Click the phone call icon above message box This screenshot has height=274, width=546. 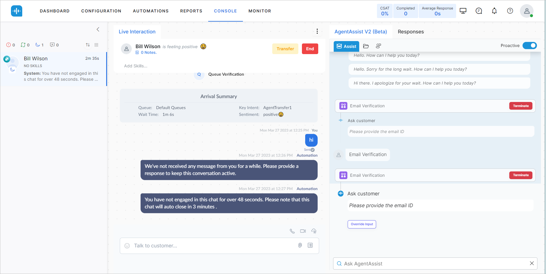(292, 231)
